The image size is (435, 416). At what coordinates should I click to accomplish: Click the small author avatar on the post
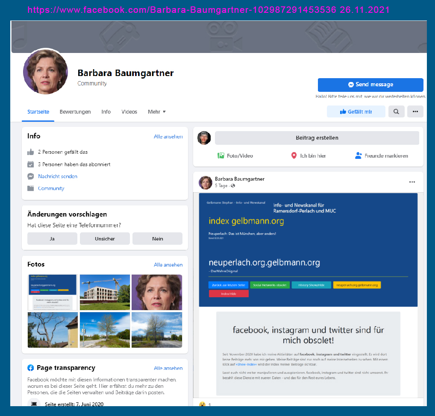[206, 182]
